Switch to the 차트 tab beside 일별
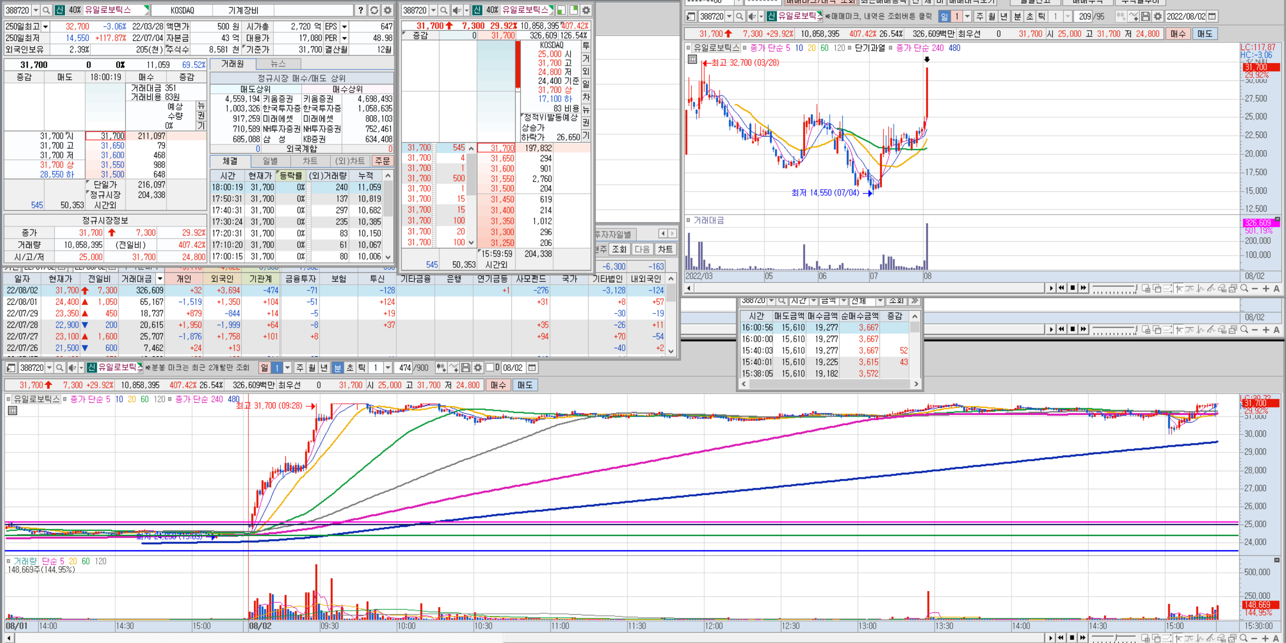The height and width of the screenshot is (643, 1286). click(310, 161)
